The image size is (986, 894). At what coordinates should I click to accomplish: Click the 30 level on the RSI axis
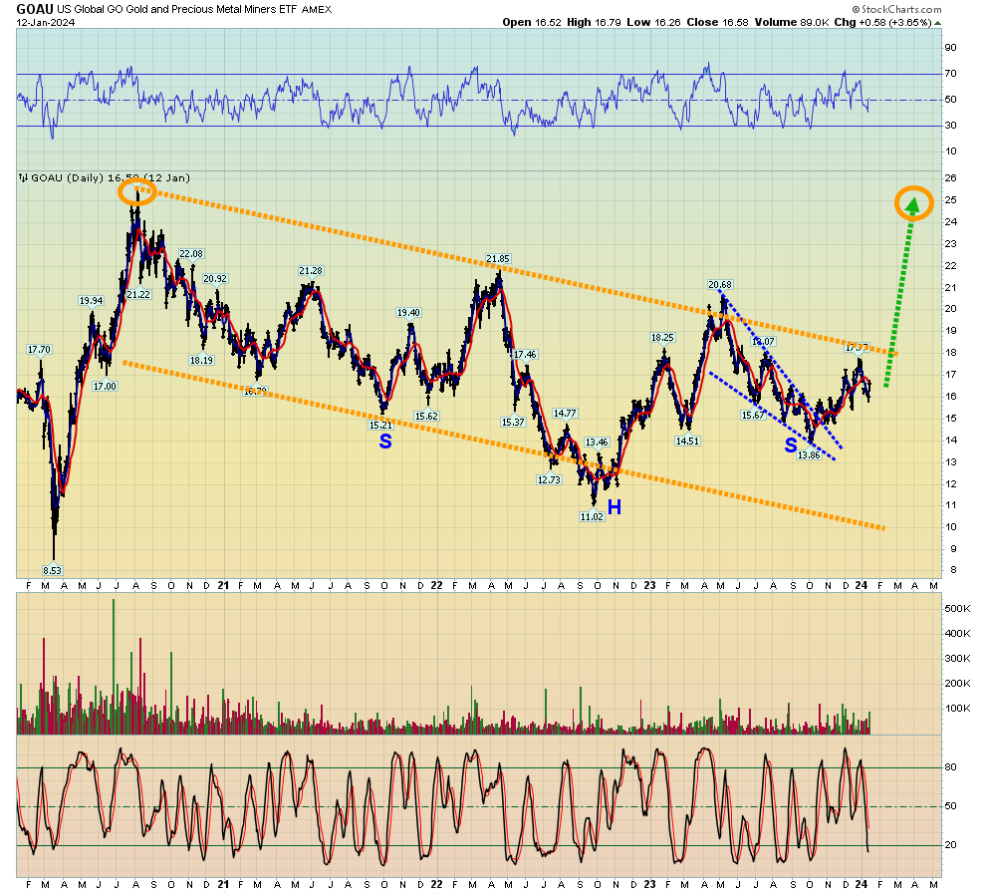click(951, 126)
